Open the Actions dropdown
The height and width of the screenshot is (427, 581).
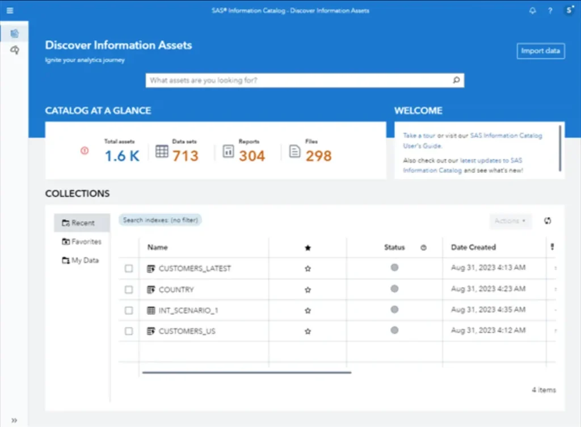[x=510, y=221]
